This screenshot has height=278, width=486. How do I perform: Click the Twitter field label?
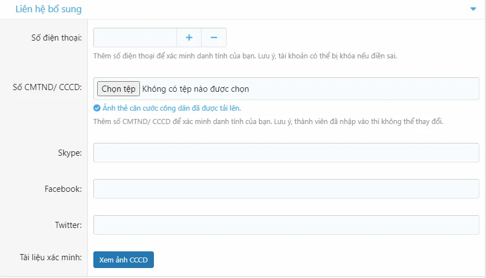(x=68, y=225)
